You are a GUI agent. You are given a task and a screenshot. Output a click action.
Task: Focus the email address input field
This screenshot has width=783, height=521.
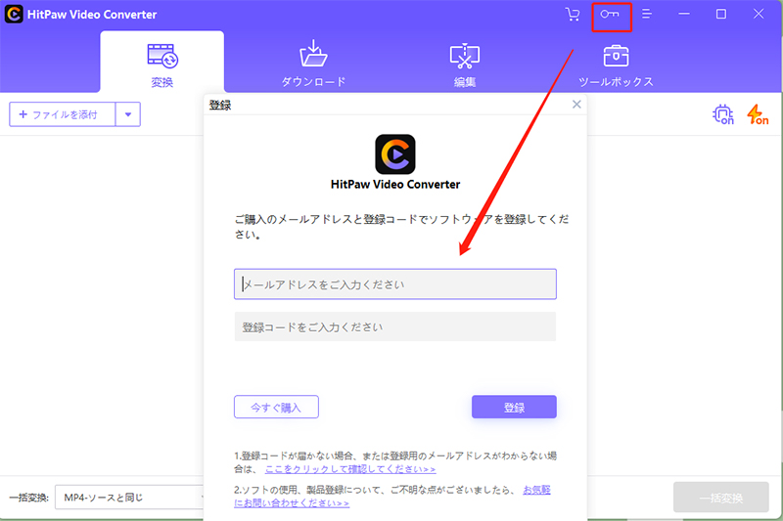click(395, 284)
